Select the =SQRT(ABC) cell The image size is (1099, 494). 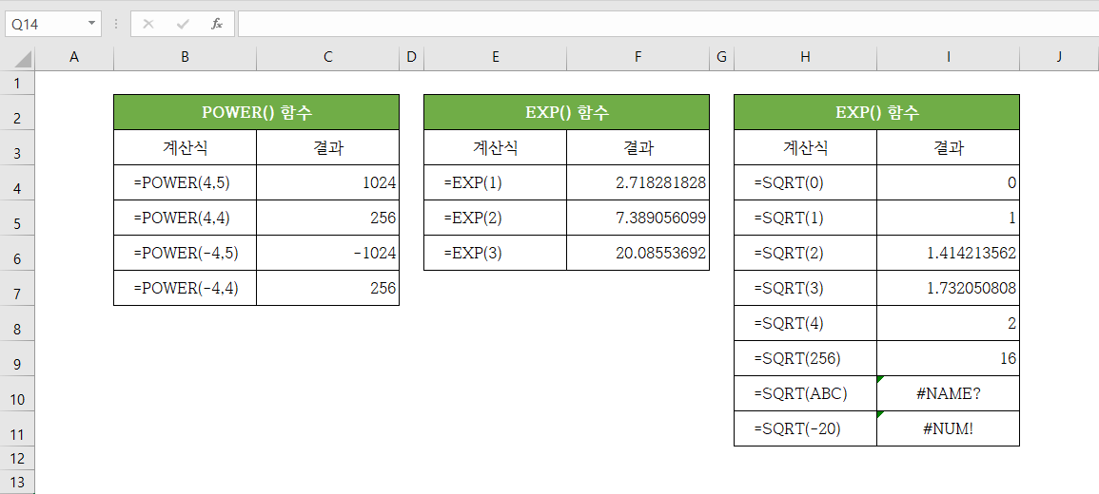tap(805, 393)
